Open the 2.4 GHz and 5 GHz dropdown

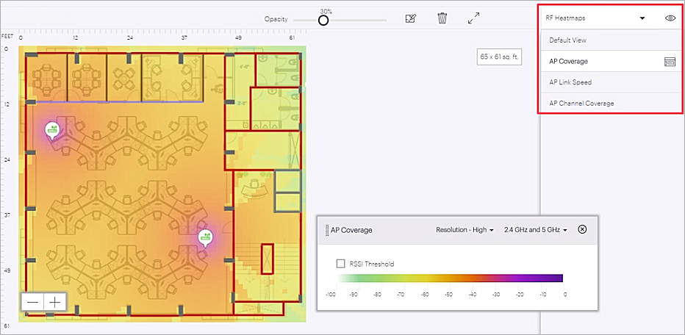click(x=535, y=230)
